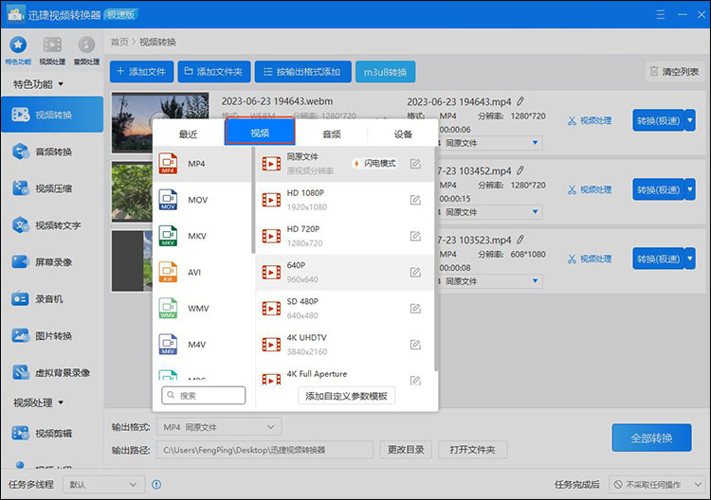Toggle 闪电模式 on 同原文件 preset
Image resolution: width=711 pixels, height=500 pixels.
tap(375, 163)
